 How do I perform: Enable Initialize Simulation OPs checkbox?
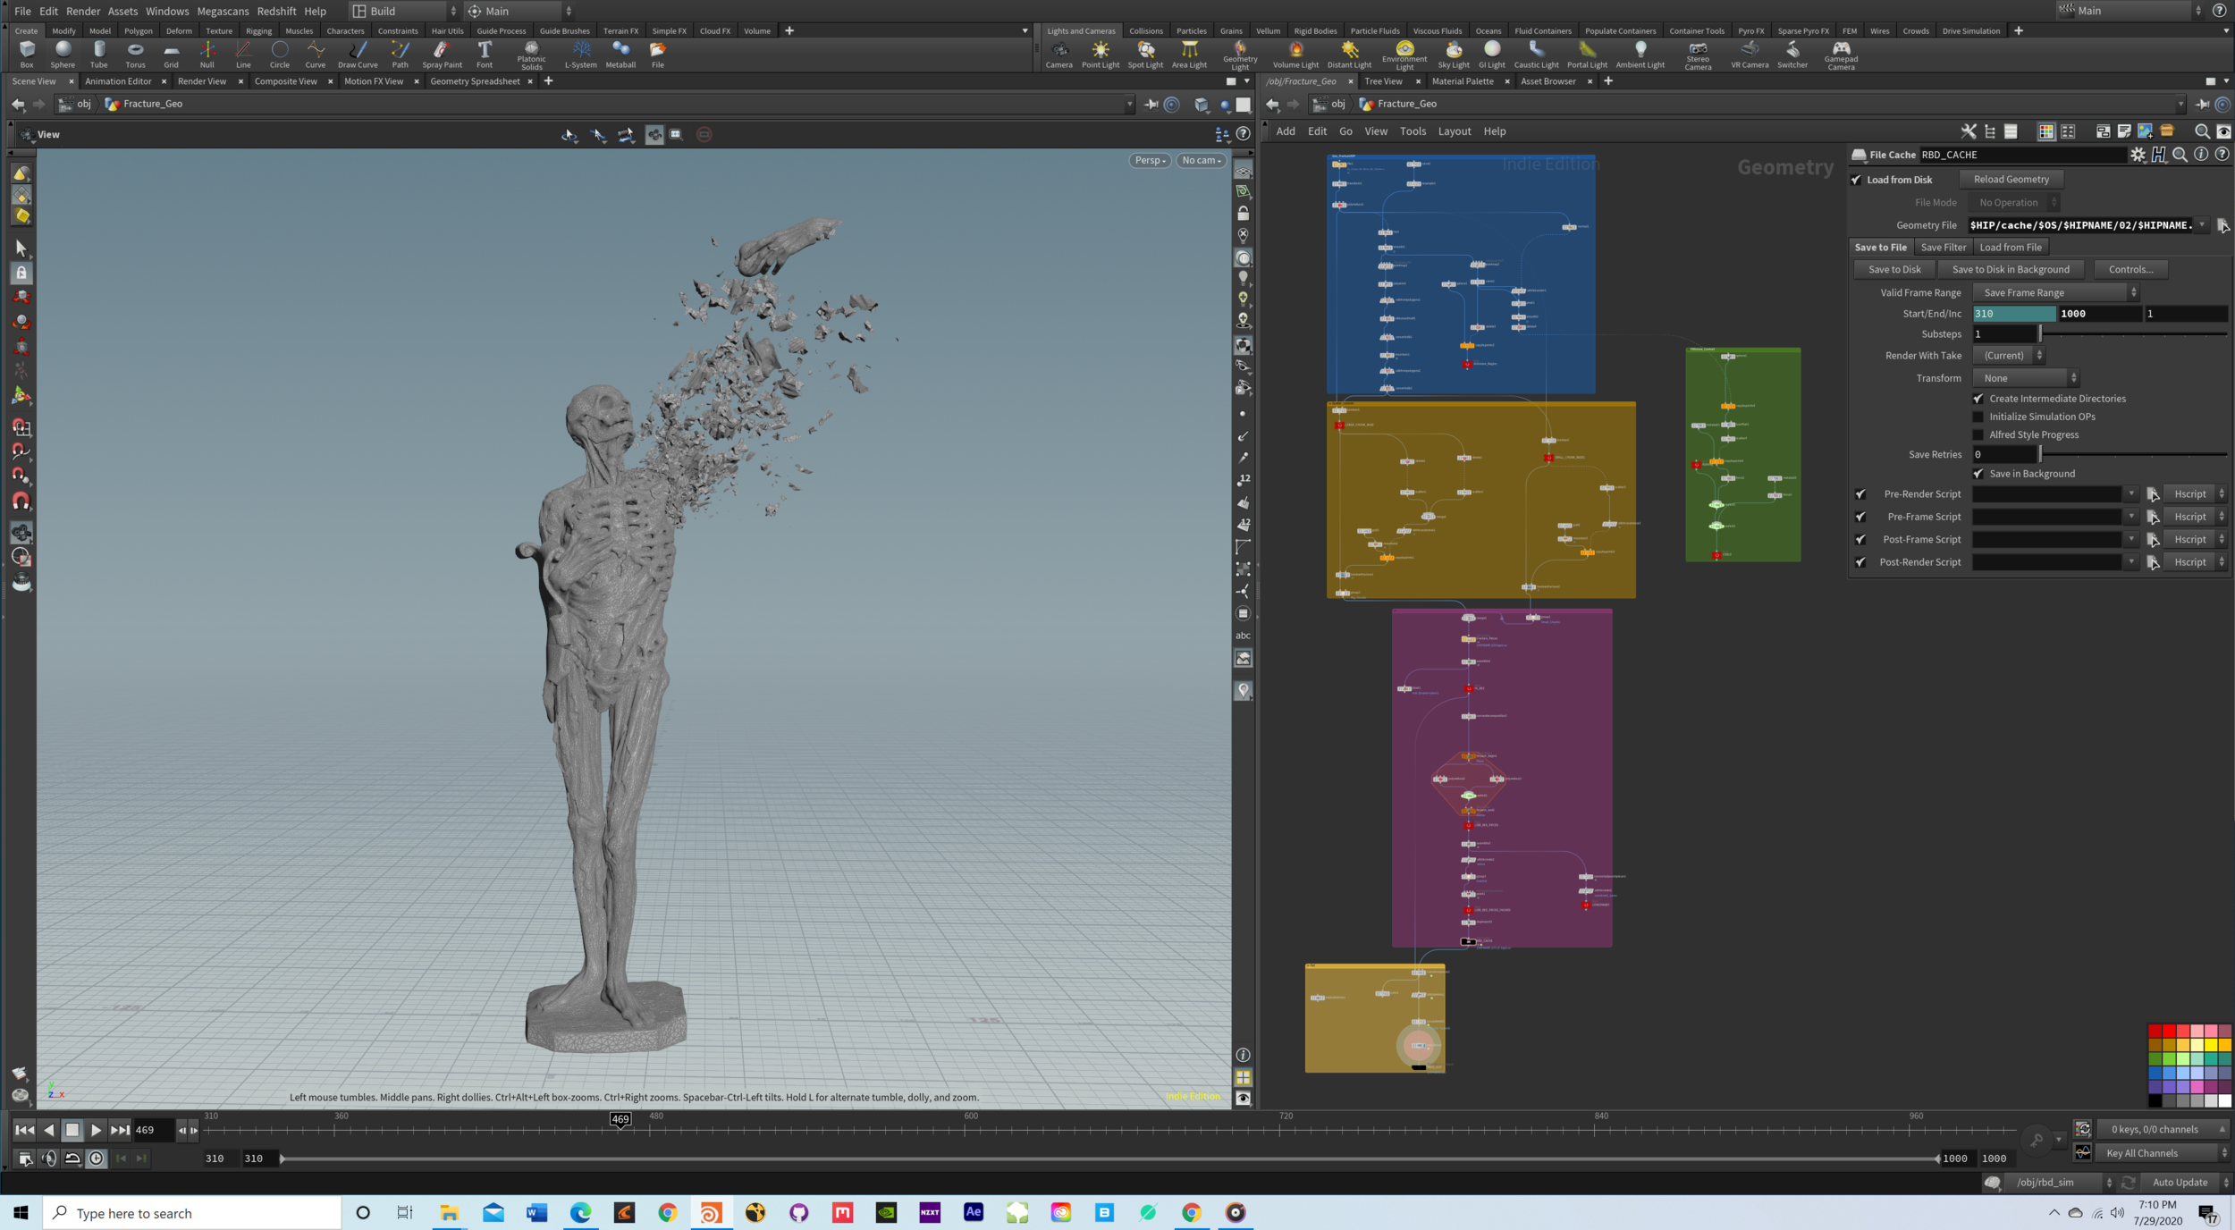(x=1978, y=417)
